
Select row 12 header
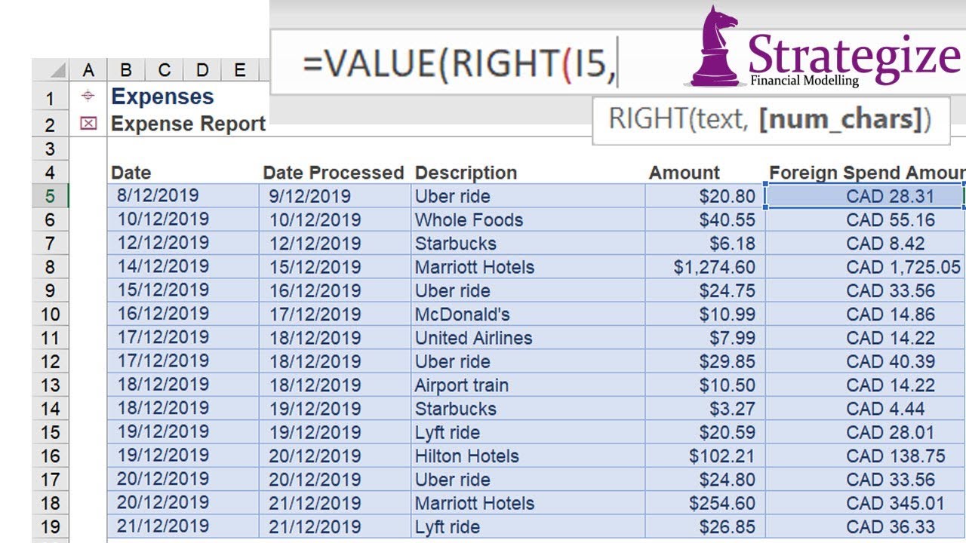pyautogui.click(x=50, y=361)
